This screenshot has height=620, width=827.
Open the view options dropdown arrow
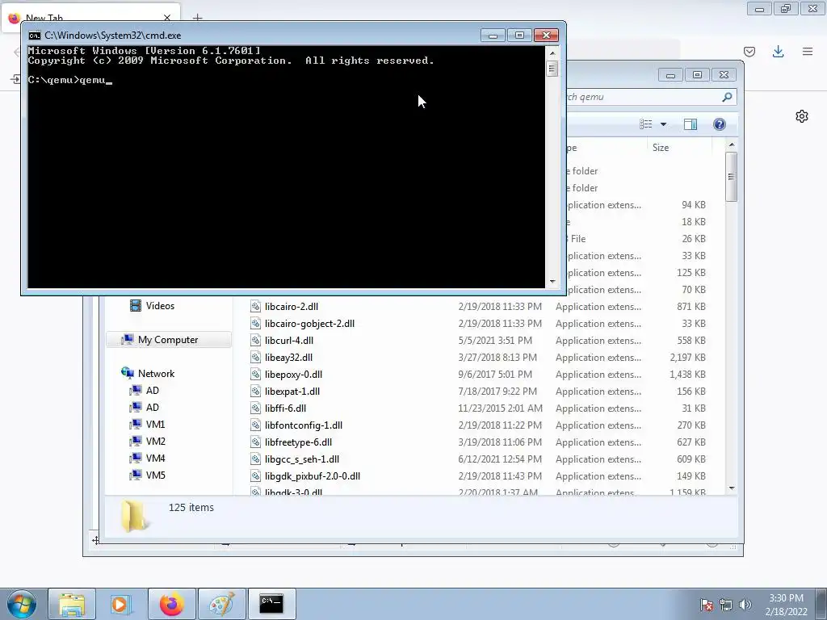click(x=664, y=124)
